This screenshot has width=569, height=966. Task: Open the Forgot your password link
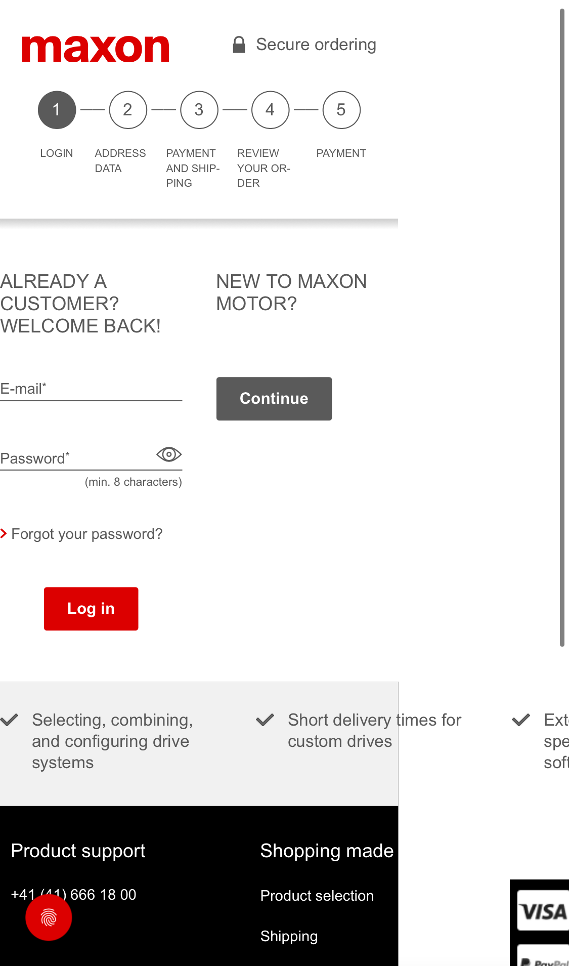(86, 534)
